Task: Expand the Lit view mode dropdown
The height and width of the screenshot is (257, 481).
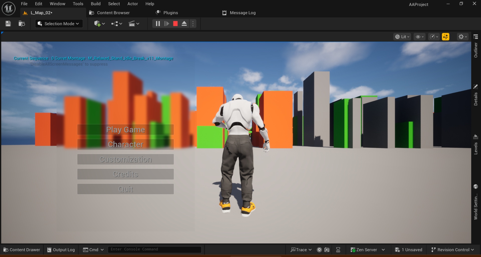Action: (x=402, y=37)
